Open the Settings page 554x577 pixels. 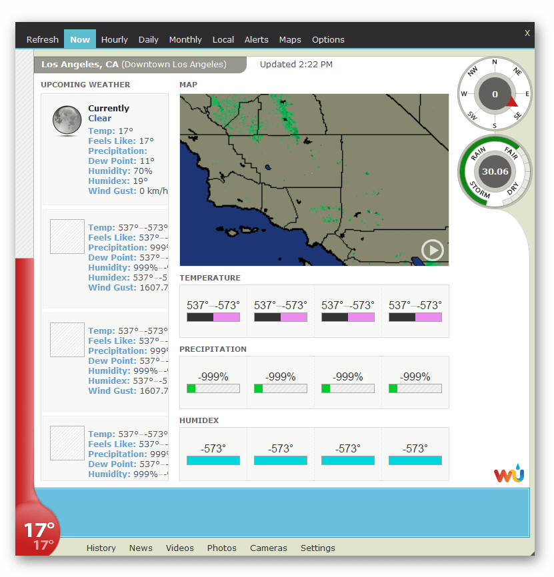[317, 548]
